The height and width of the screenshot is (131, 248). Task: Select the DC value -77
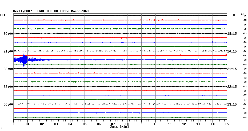pyautogui.click(x=245, y=100)
